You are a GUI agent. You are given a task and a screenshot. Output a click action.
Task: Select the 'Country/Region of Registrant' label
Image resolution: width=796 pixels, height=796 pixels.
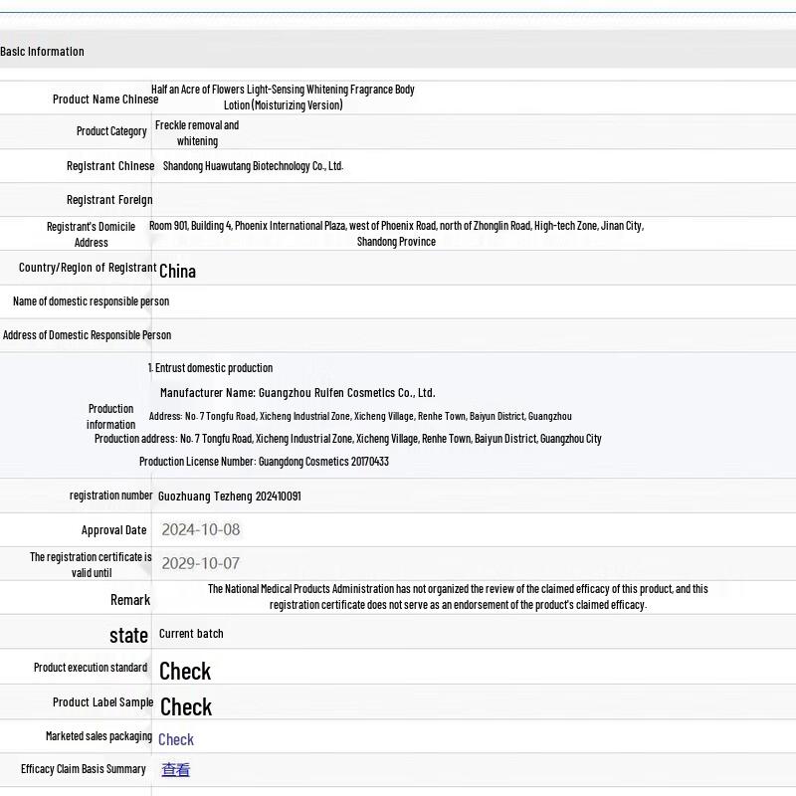pos(88,268)
